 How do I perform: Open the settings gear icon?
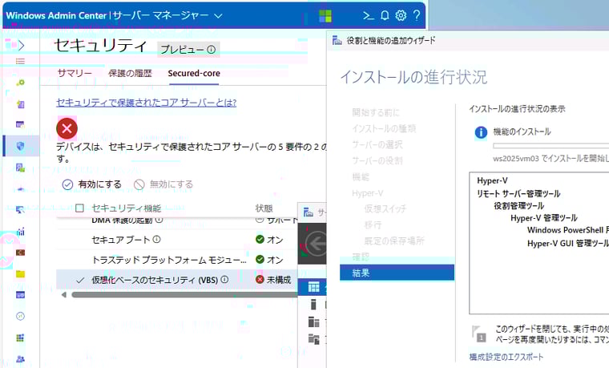tap(401, 15)
